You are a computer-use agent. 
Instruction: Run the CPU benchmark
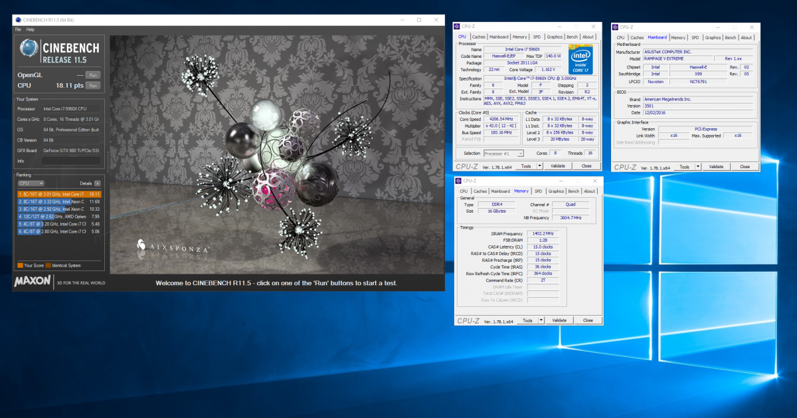[x=93, y=86]
